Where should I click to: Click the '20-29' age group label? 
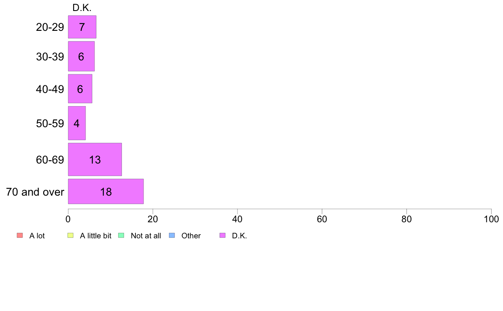pyautogui.click(x=50, y=27)
